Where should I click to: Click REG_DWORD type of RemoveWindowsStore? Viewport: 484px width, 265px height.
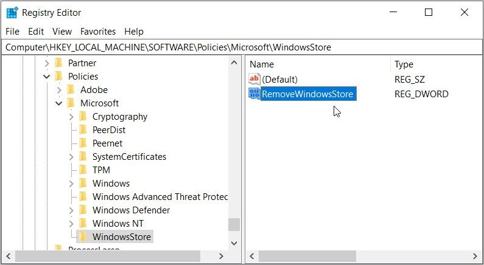(421, 94)
